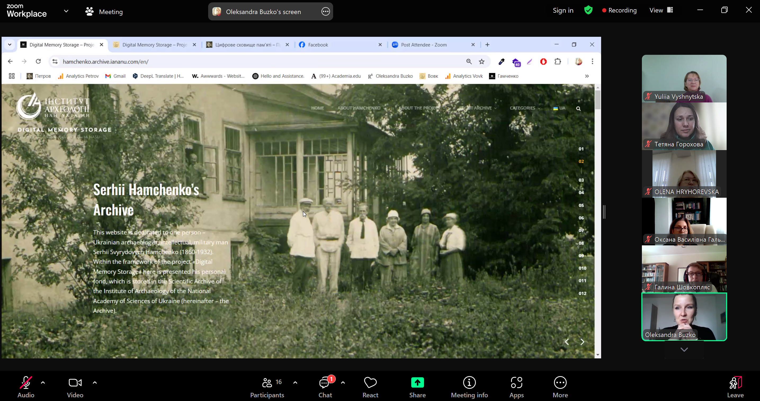Select Oleksandra Buzko's video thumbnail
The image size is (760, 401).
(684, 317)
